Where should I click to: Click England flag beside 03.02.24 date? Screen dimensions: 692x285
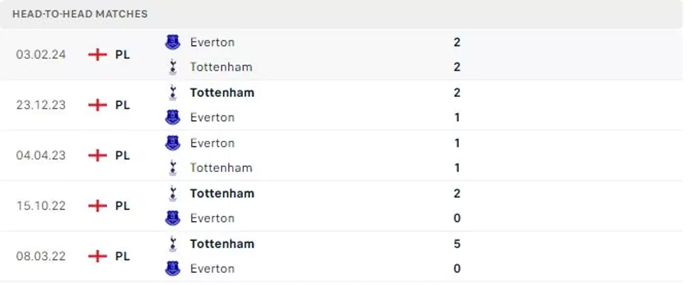click(98, 55)
